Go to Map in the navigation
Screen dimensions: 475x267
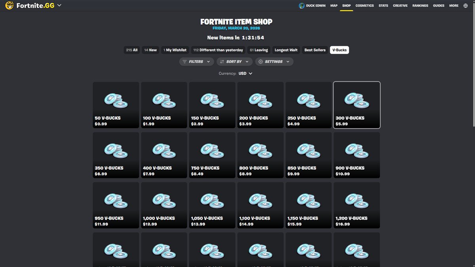[x=334, y=6]
